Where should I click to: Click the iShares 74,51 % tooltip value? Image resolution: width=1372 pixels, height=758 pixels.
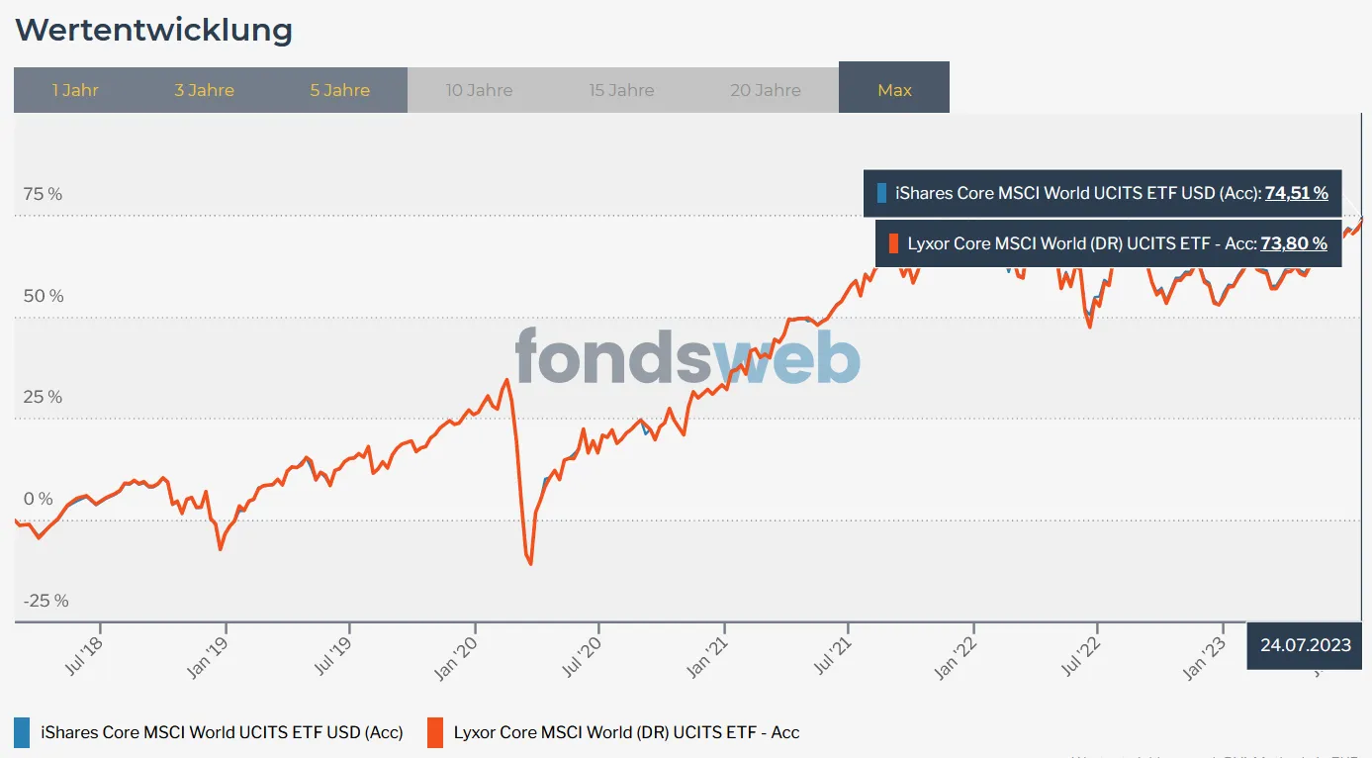(1296, 193)
